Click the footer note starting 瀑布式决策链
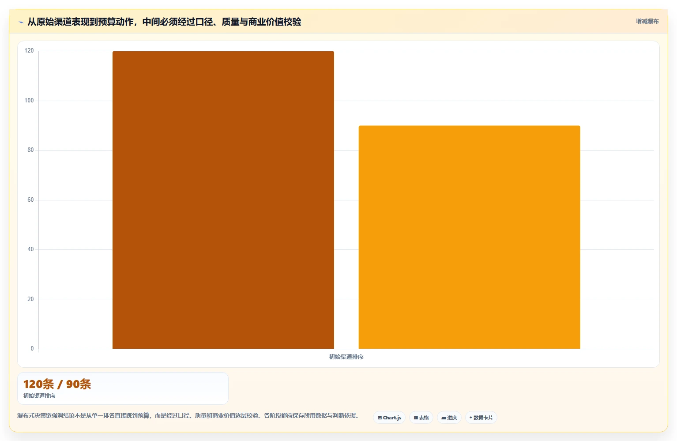The height and width of the screenshot is (441, 677). point(188,415)
